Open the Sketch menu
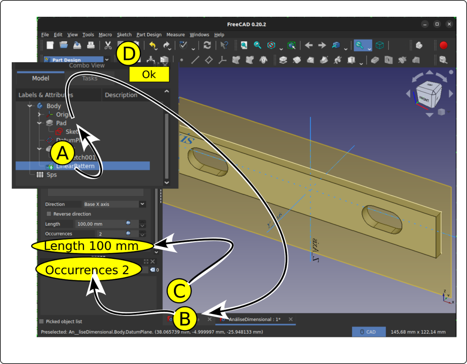 (x=124, y=35)
